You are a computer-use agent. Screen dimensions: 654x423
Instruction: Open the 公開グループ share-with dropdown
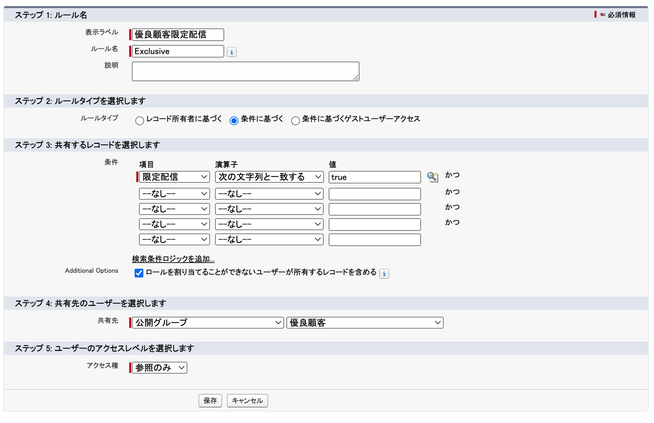pos(208,323)
